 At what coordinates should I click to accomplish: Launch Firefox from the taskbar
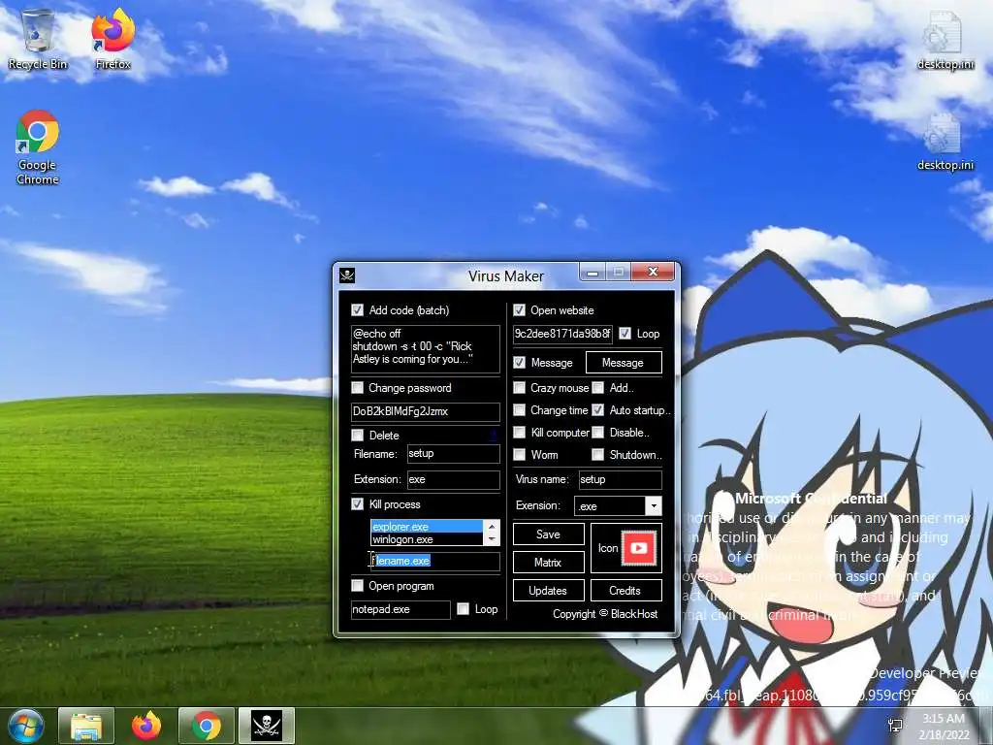tap(146, 726)
